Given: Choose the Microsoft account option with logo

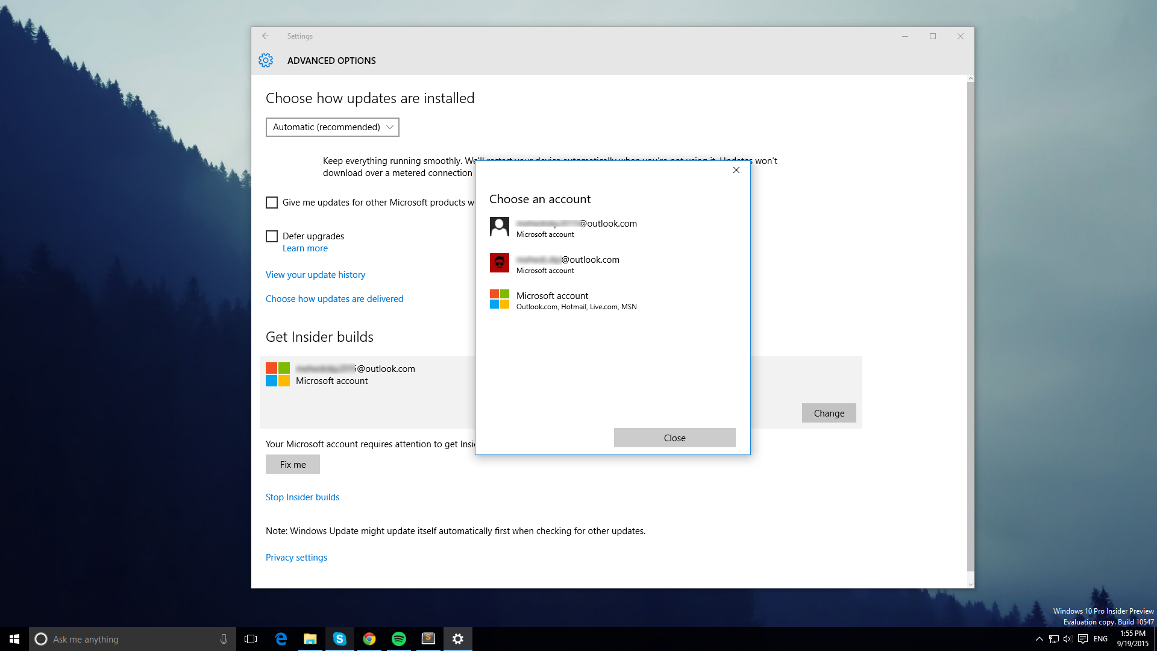Looking at the screenshot, I should point(612,300).
